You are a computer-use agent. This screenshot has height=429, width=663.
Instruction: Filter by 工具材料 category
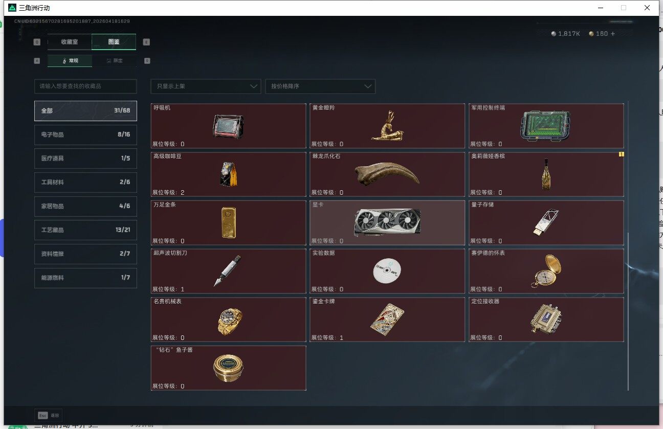85,182
